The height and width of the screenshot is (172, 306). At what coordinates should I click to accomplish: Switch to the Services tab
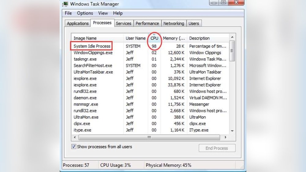[x=123, y=24]
